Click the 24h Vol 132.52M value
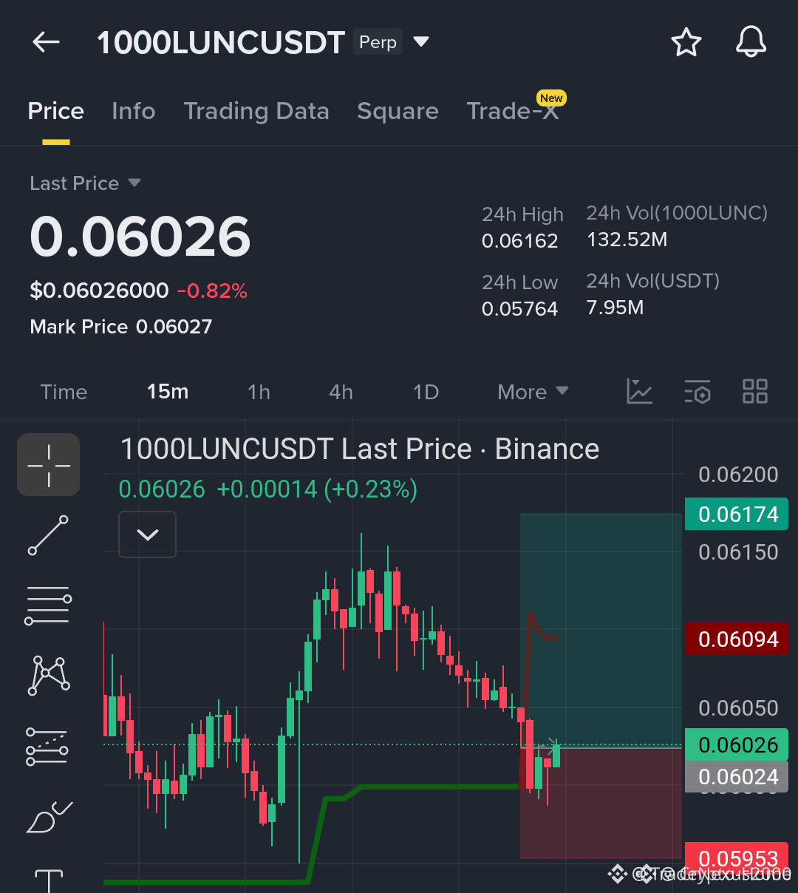This screenshot has width=798, height=893. 627,240
